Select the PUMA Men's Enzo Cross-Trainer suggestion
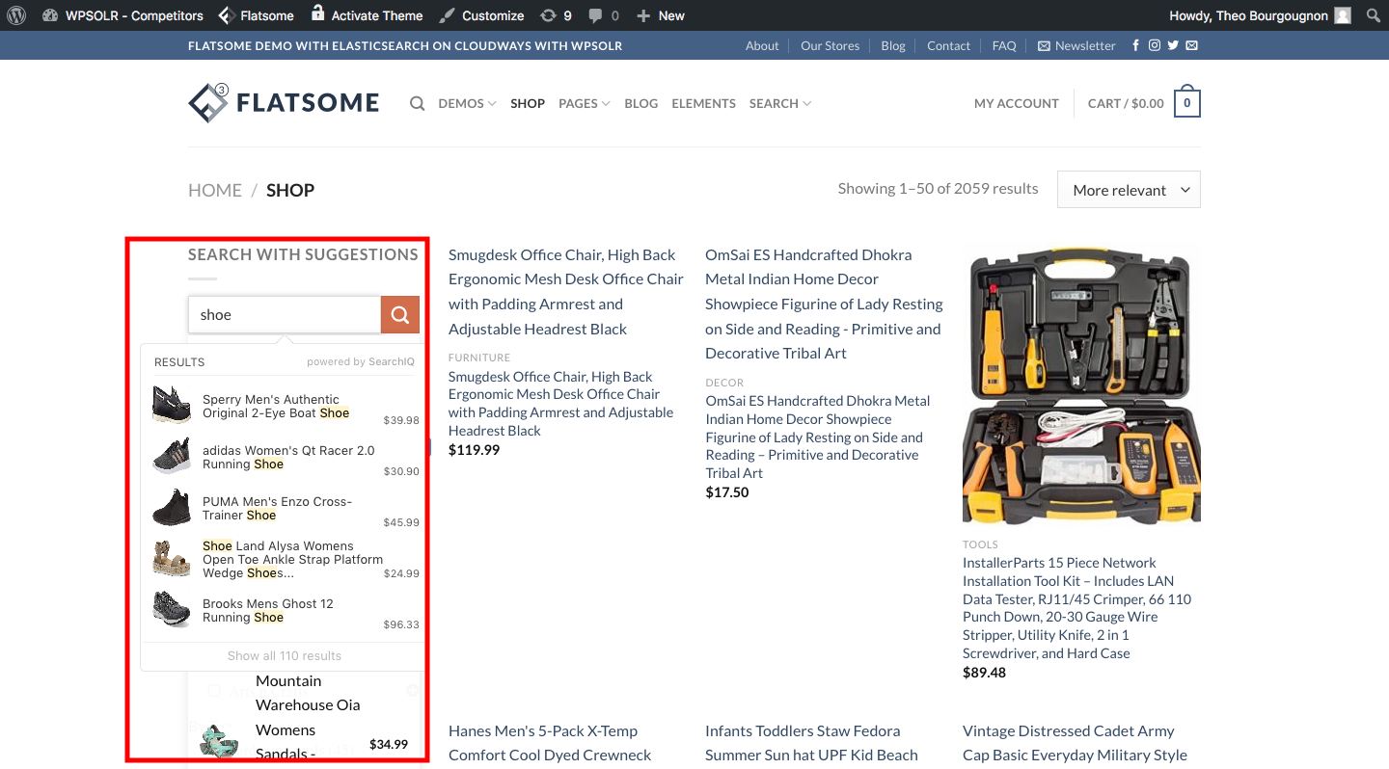The height and width of the screenshot is (769, 1389). point(285,509)
